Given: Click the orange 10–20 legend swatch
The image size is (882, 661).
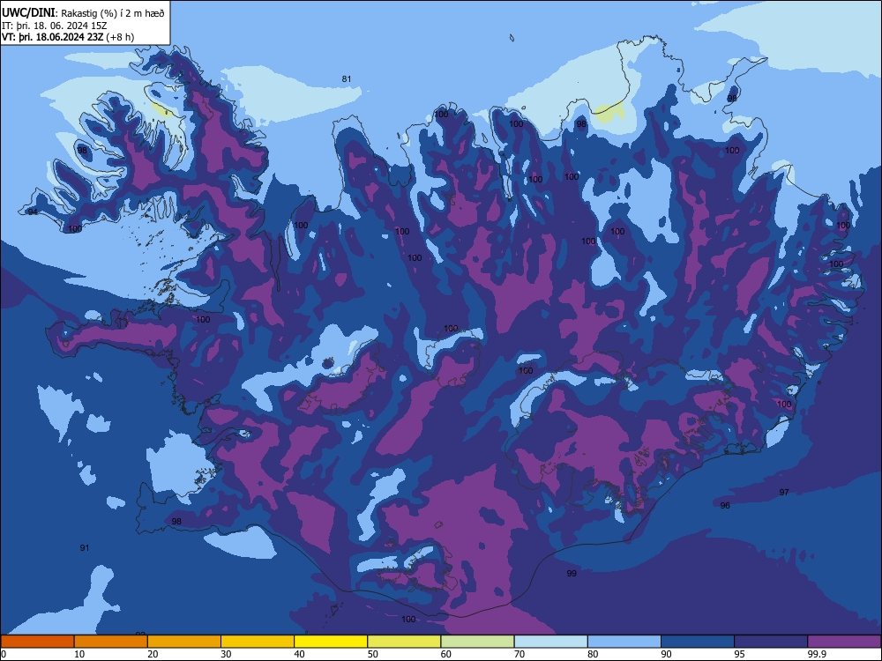Looking at the screenshot, I should [x=111, y=642].
